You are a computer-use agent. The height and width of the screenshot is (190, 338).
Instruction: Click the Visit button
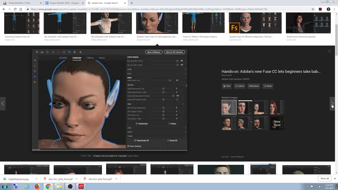coord(227,86)
